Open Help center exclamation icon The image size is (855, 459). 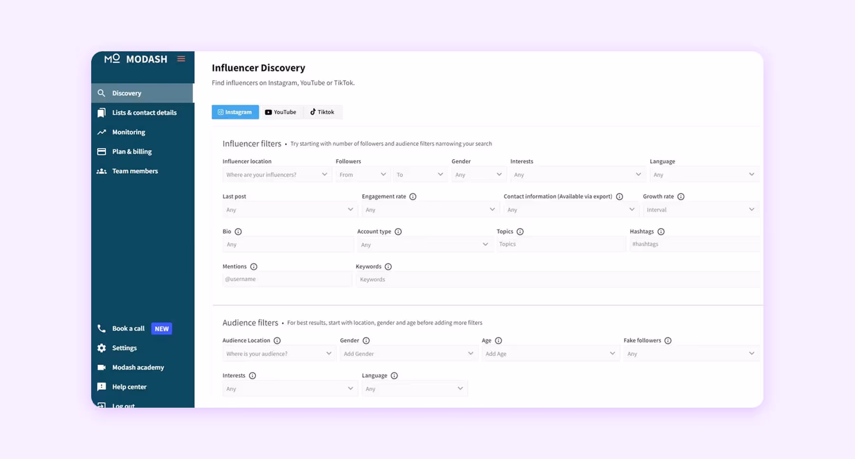pyautogui.click(x=101, y=386)
